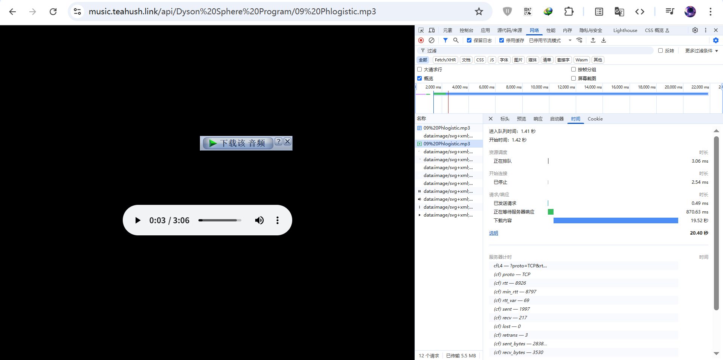Open audio player more options menu

coord(278,220)
